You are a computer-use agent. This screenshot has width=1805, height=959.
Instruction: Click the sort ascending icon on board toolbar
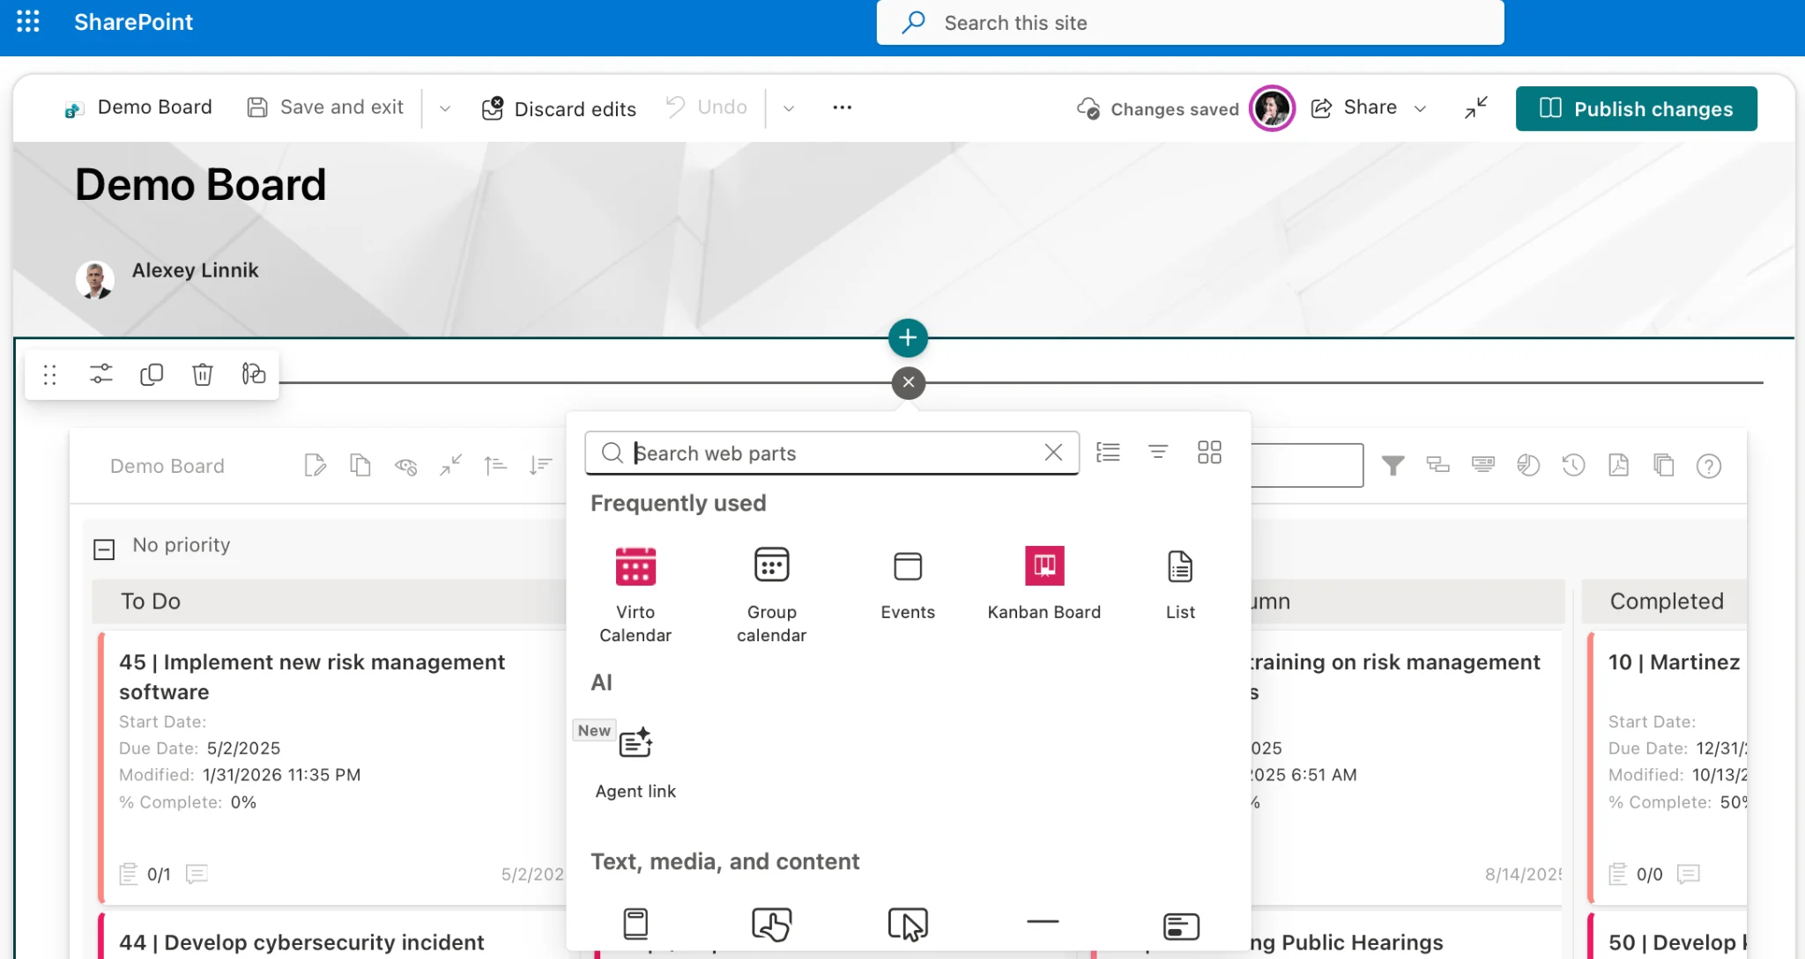tap(495, 465)
